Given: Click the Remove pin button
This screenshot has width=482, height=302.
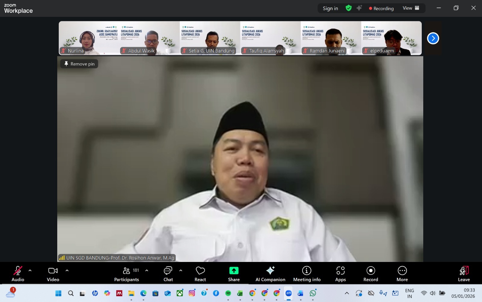Looking at the screenshot, I should click(79, 64).
